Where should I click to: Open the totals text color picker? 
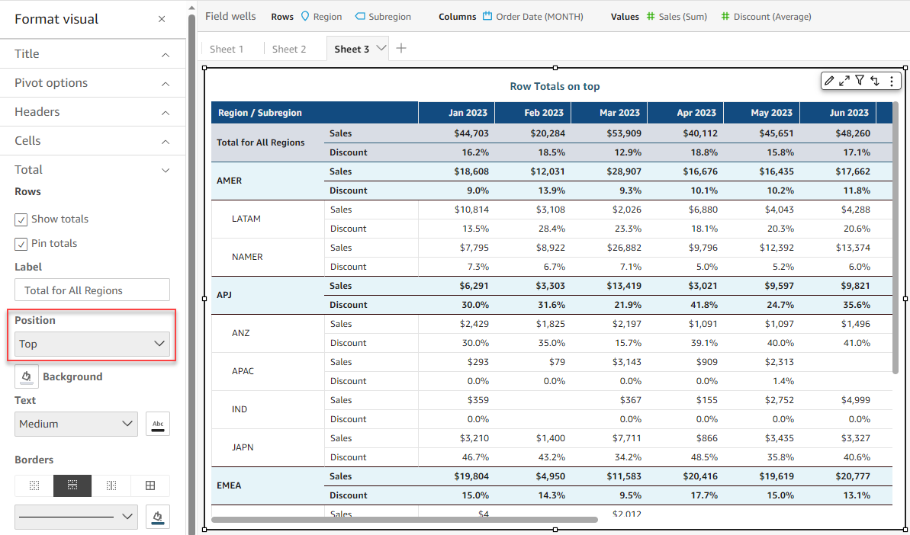(x=158, y=424)
